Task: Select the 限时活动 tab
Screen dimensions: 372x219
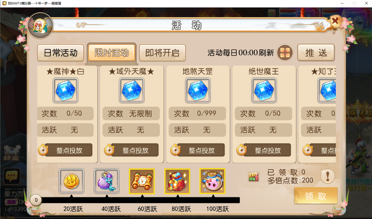Action: click(x=112, y=53)
